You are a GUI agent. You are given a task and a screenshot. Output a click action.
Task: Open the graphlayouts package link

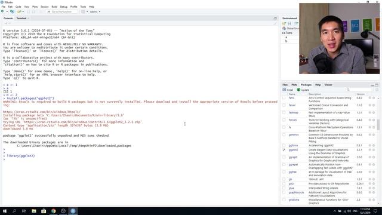[296, 192]
